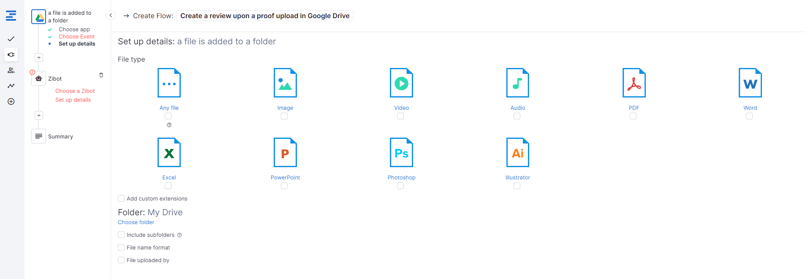805x279 pixels.
Task: Check the Video checkbox
Action: click(400, 116)
